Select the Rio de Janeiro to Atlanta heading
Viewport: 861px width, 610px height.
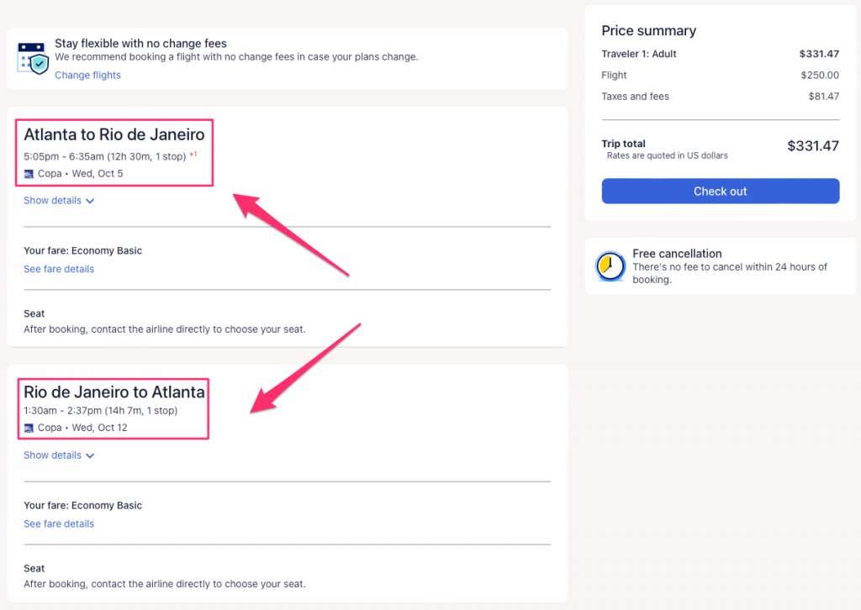coord(114,392)
